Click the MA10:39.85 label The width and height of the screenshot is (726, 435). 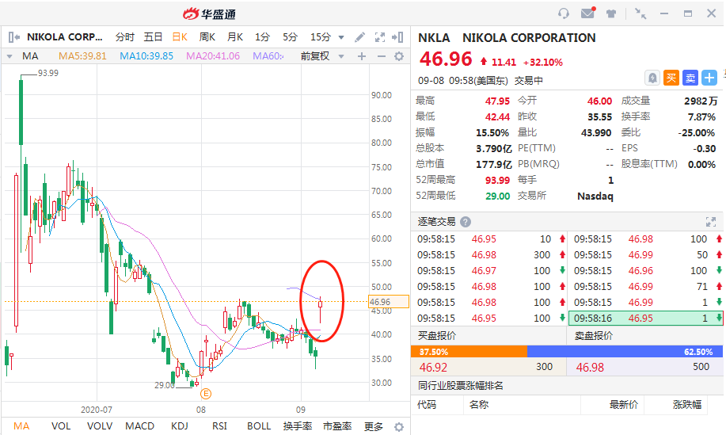click(146, 56)
